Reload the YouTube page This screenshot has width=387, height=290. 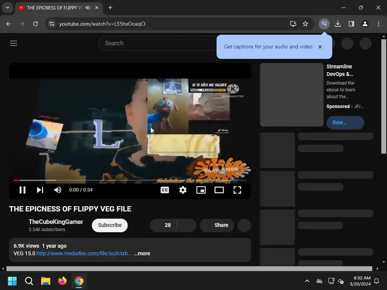pos(36,24)
